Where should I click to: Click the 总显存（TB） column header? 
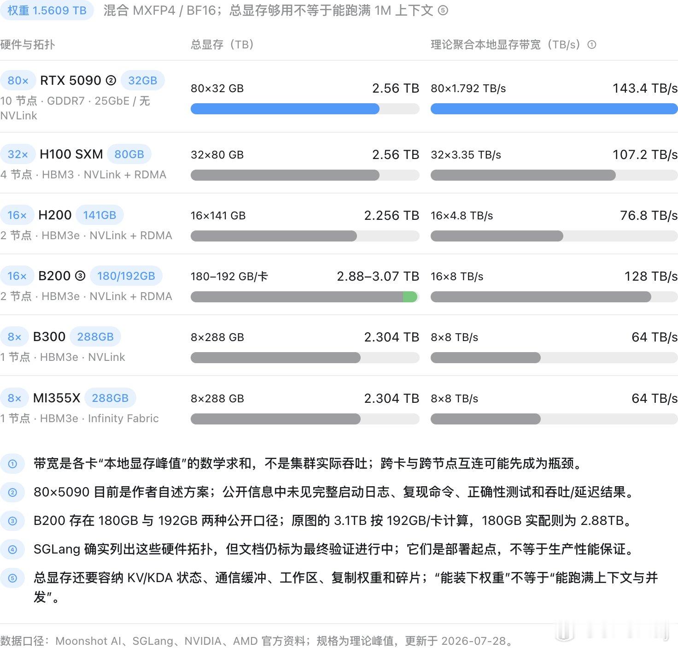[x=222, y=45]
